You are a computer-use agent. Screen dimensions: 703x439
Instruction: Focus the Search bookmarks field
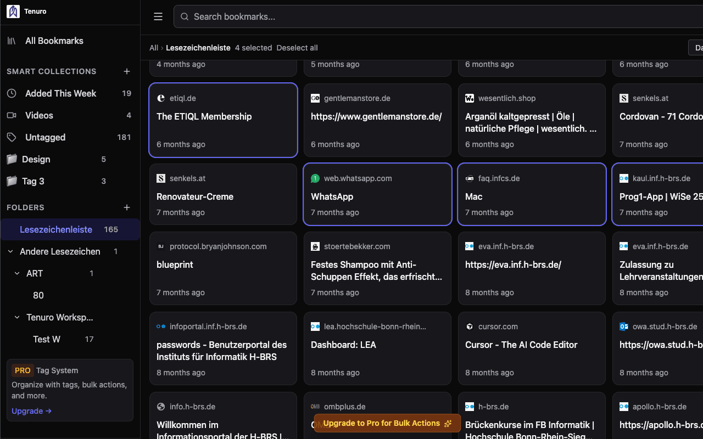click(438, 16)
